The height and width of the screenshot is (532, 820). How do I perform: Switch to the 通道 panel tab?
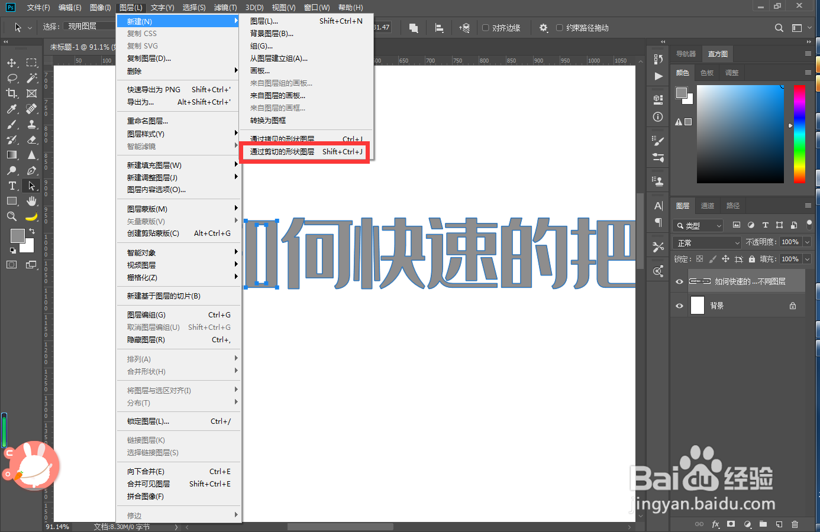[x=708, y=205]
